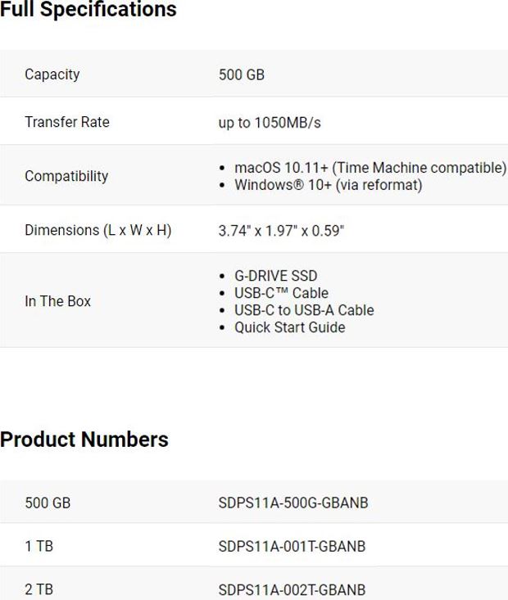Click the 1 TB row label
This screenshot has height=600, width=508.
click(39, 546)
